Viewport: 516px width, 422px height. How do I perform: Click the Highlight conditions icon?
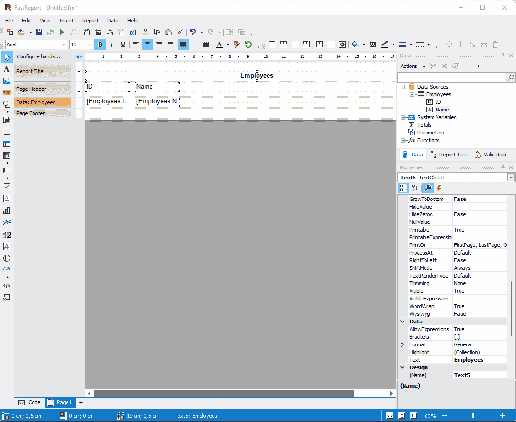236,44
